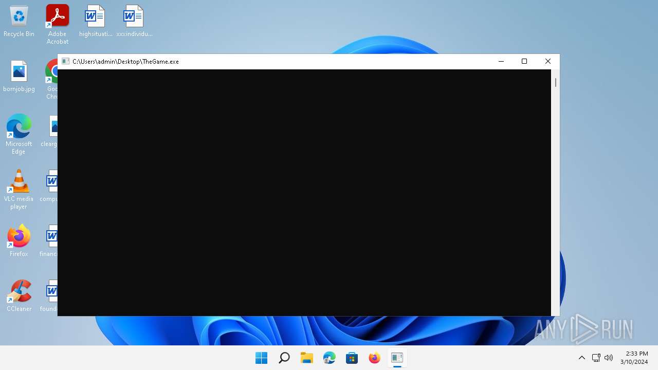Open the clock showing 2:33 PM

634,358
